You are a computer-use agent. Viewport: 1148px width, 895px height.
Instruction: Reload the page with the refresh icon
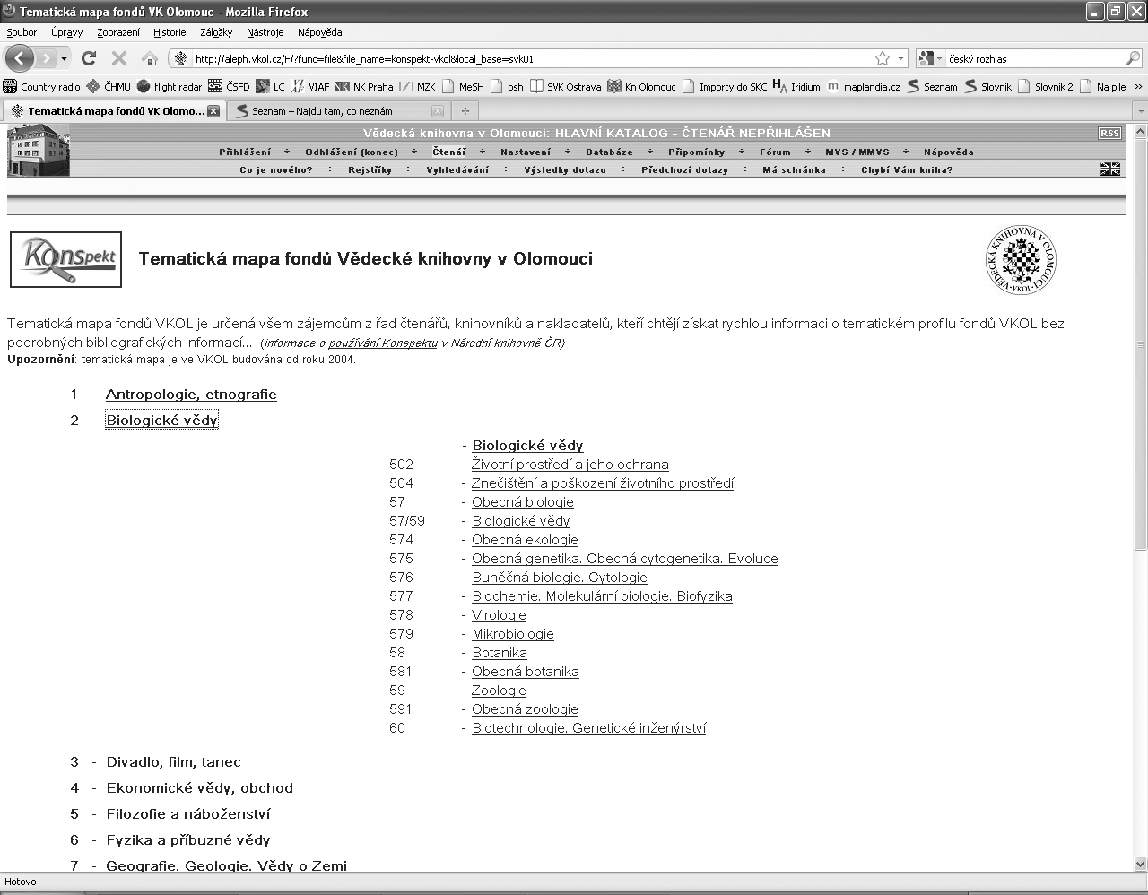(89, 58)
